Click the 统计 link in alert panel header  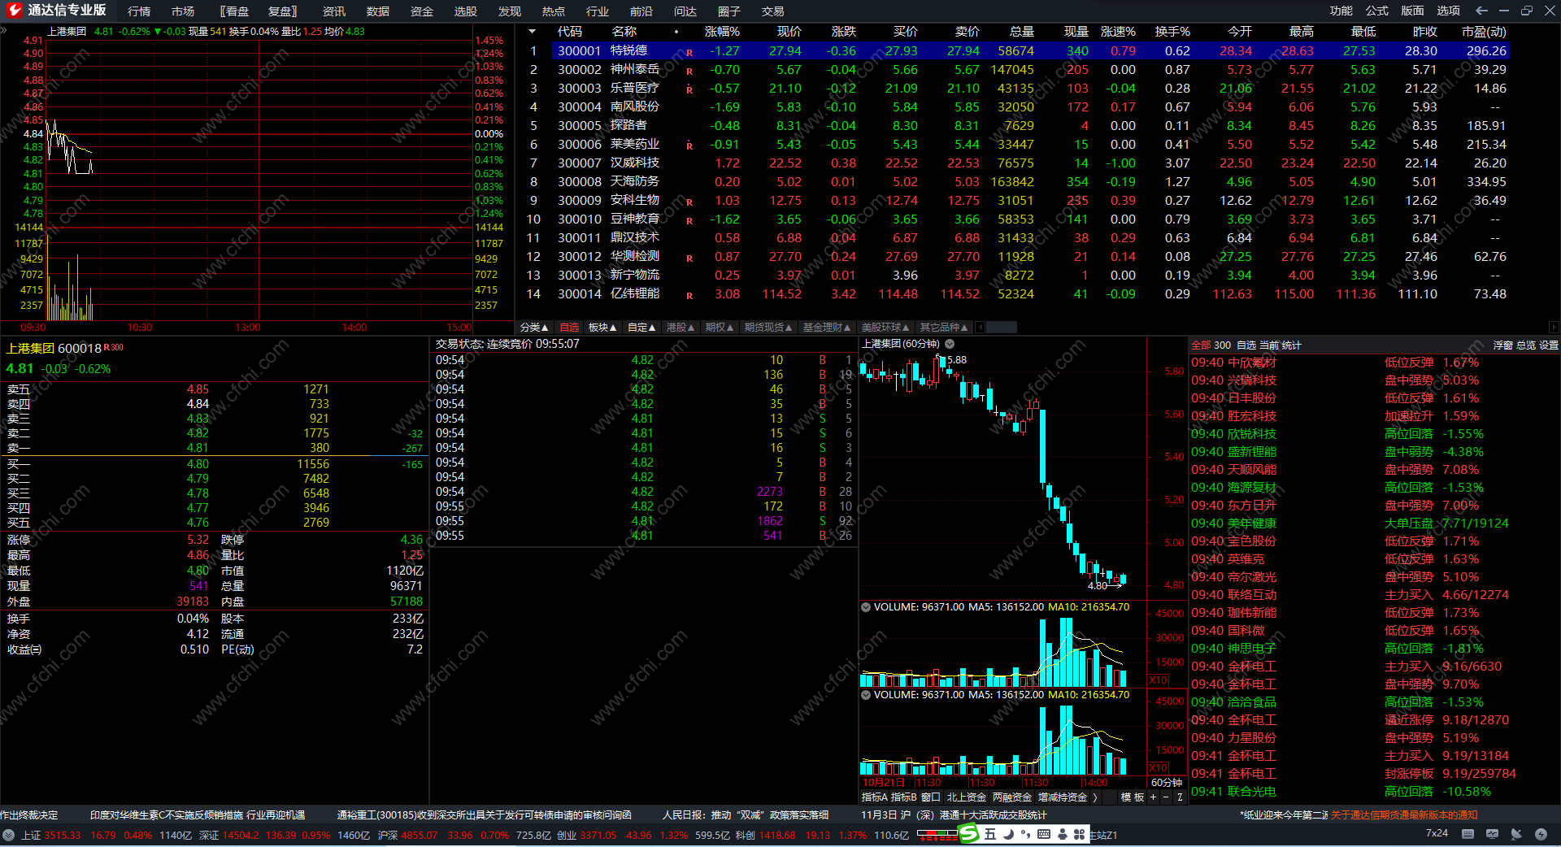coord(1291,345)
